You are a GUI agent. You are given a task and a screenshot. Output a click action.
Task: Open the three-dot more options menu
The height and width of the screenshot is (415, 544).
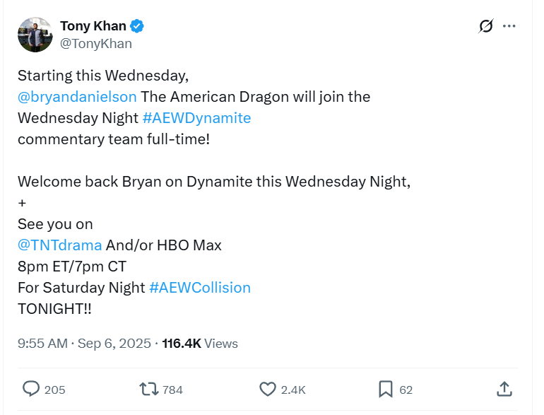tap(509, 26)
